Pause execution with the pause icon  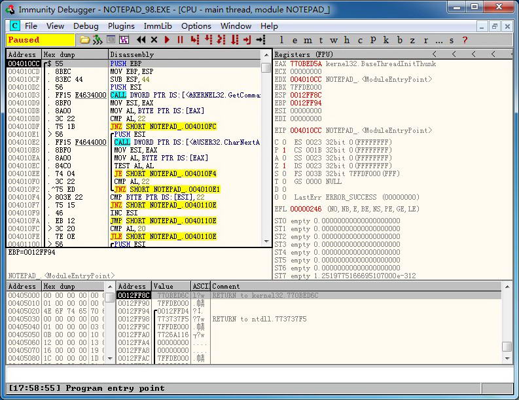point(180,40)
